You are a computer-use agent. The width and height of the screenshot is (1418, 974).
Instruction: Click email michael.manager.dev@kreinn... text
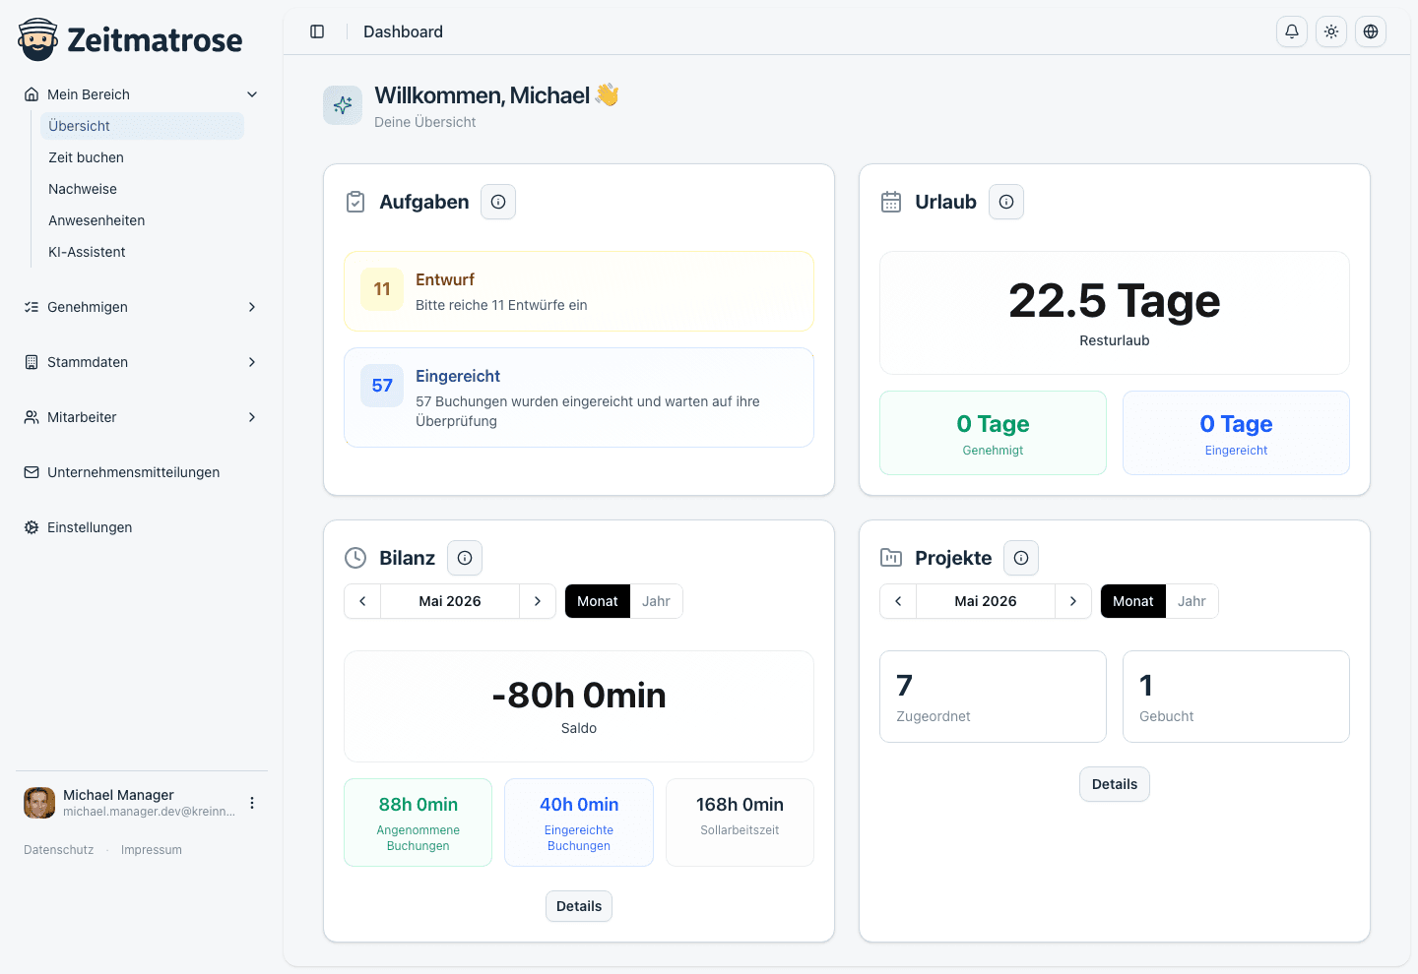click(x=149, y=812)
